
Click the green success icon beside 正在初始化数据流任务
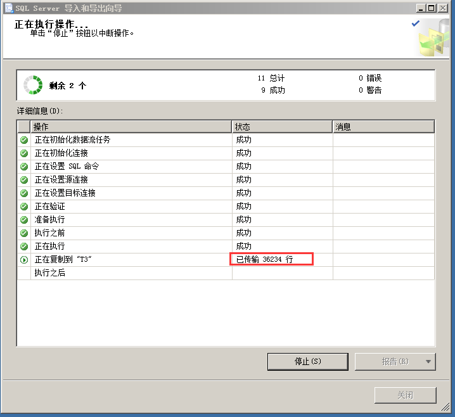pyautogui.click(x=24, y=140)
